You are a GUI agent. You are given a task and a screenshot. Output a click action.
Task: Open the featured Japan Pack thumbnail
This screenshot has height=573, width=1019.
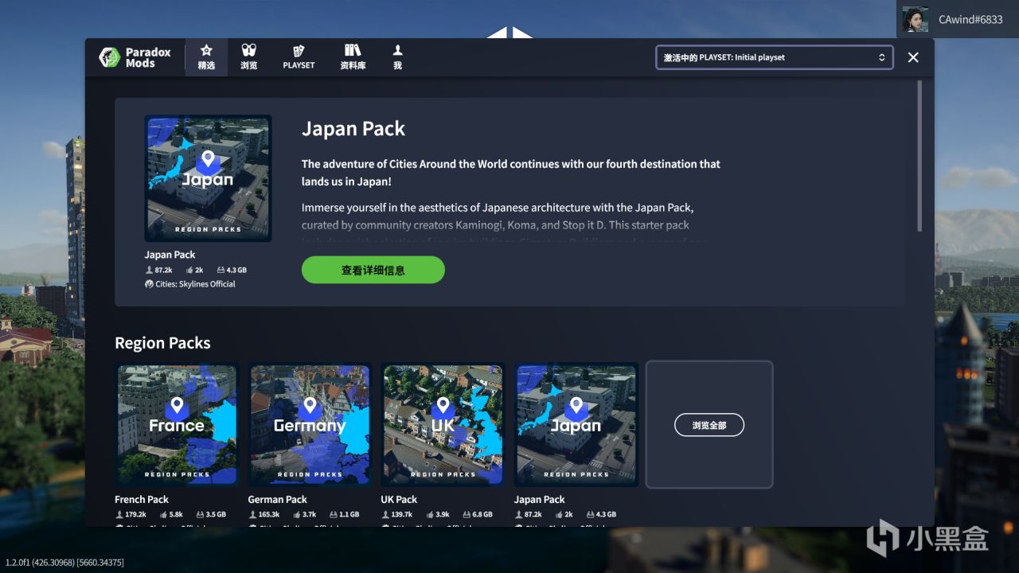208,178
